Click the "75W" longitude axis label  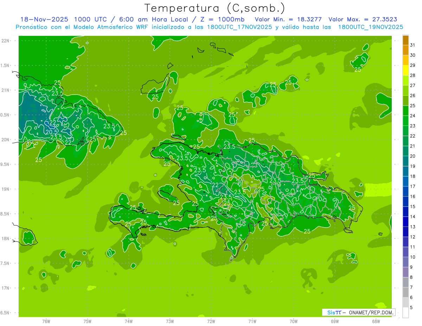coord(88,321)
